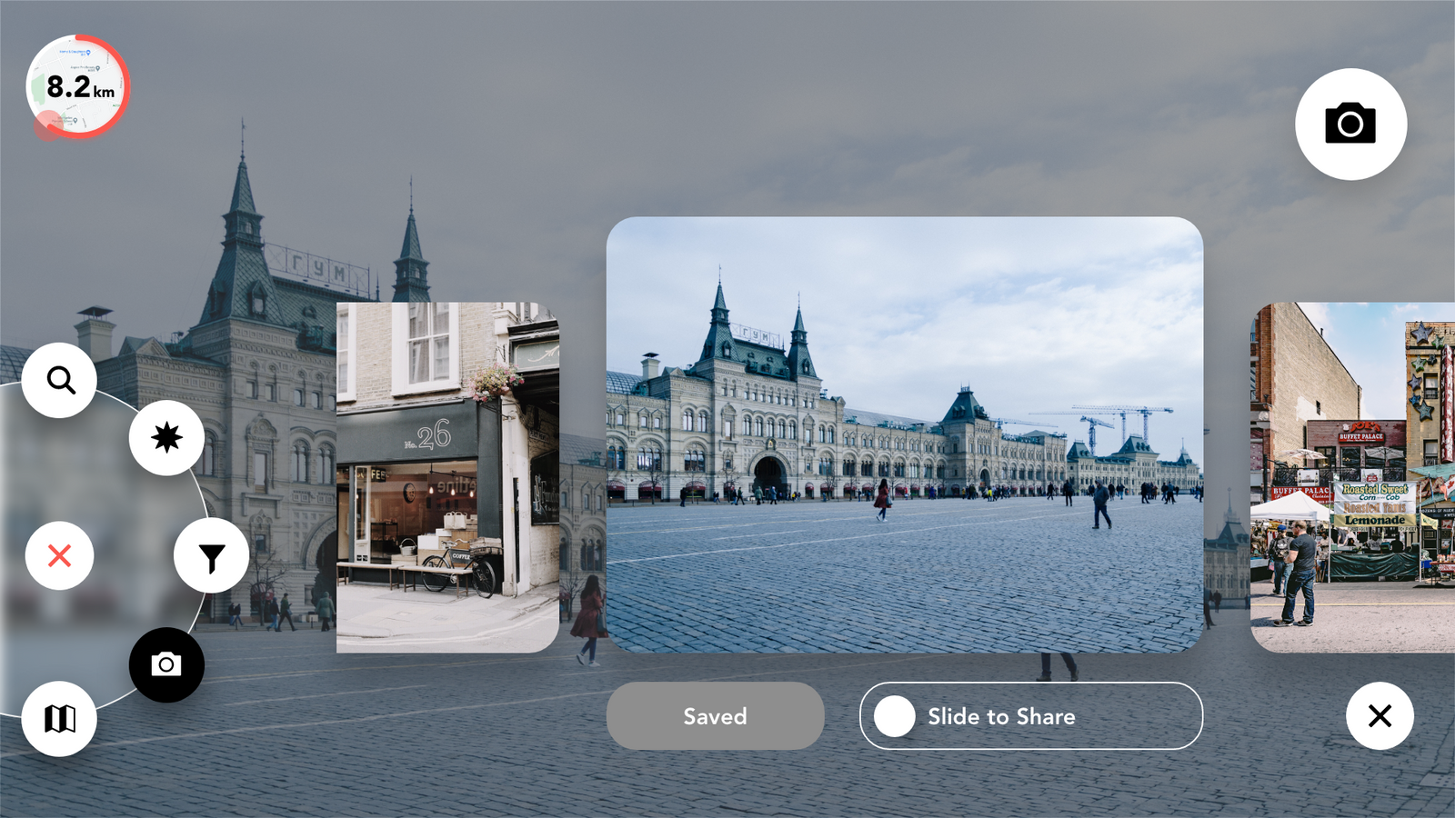The image size is (1455, 818).
Task: Click the Slide to Share handle
Action: [895, 716]
